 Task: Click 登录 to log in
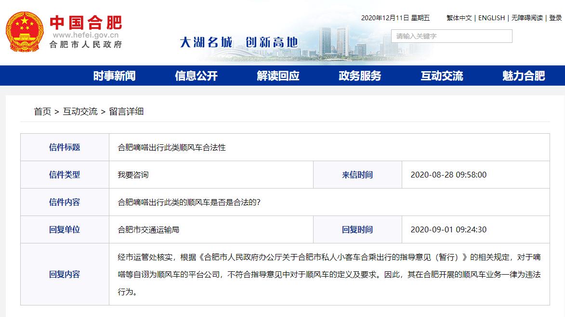[556, 18]
